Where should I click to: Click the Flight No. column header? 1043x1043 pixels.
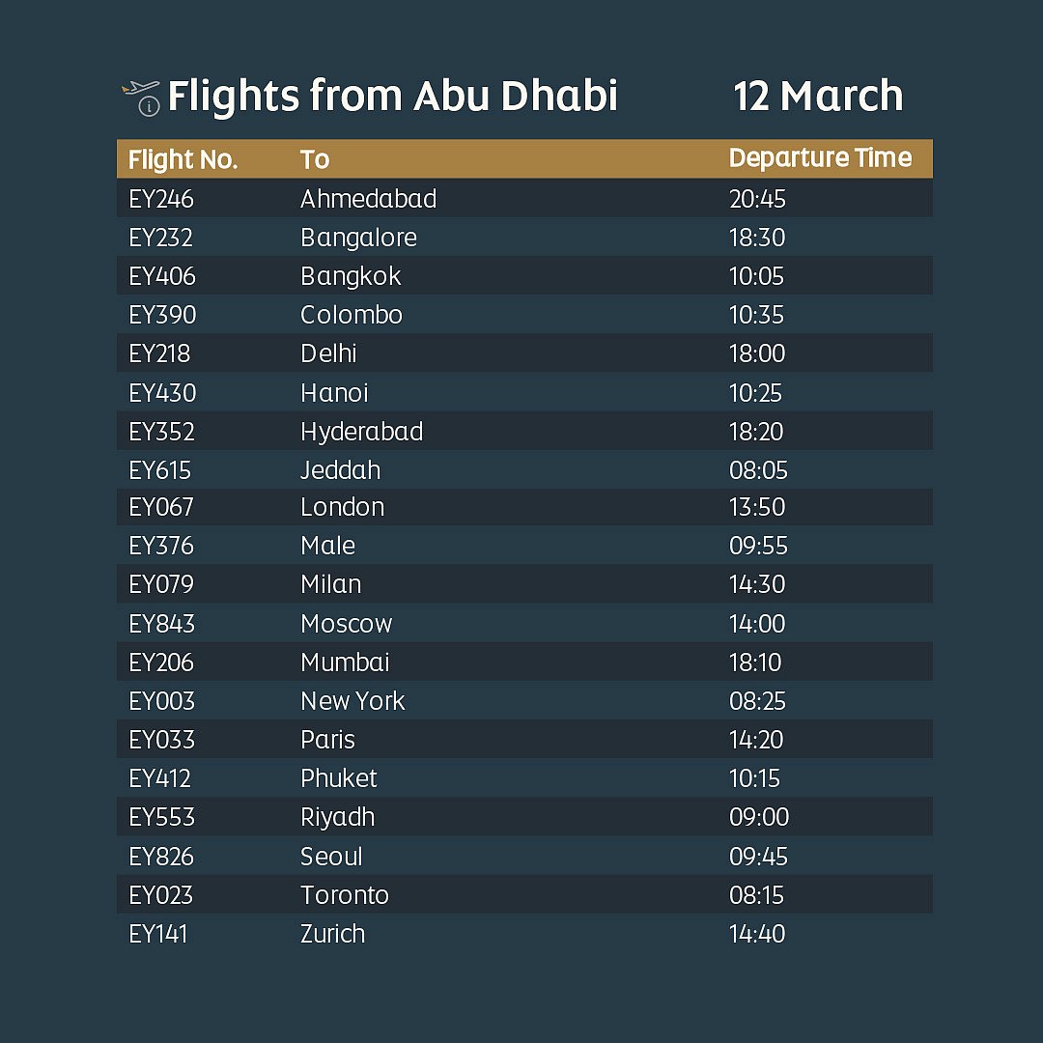coord(183,159)
